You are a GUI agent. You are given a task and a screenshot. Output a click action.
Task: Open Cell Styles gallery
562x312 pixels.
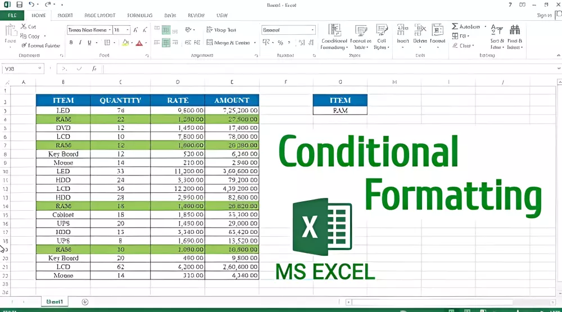pos(382,37)
